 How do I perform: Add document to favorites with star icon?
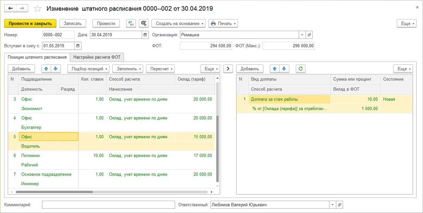pyautogui.click(x=37, y=8)
